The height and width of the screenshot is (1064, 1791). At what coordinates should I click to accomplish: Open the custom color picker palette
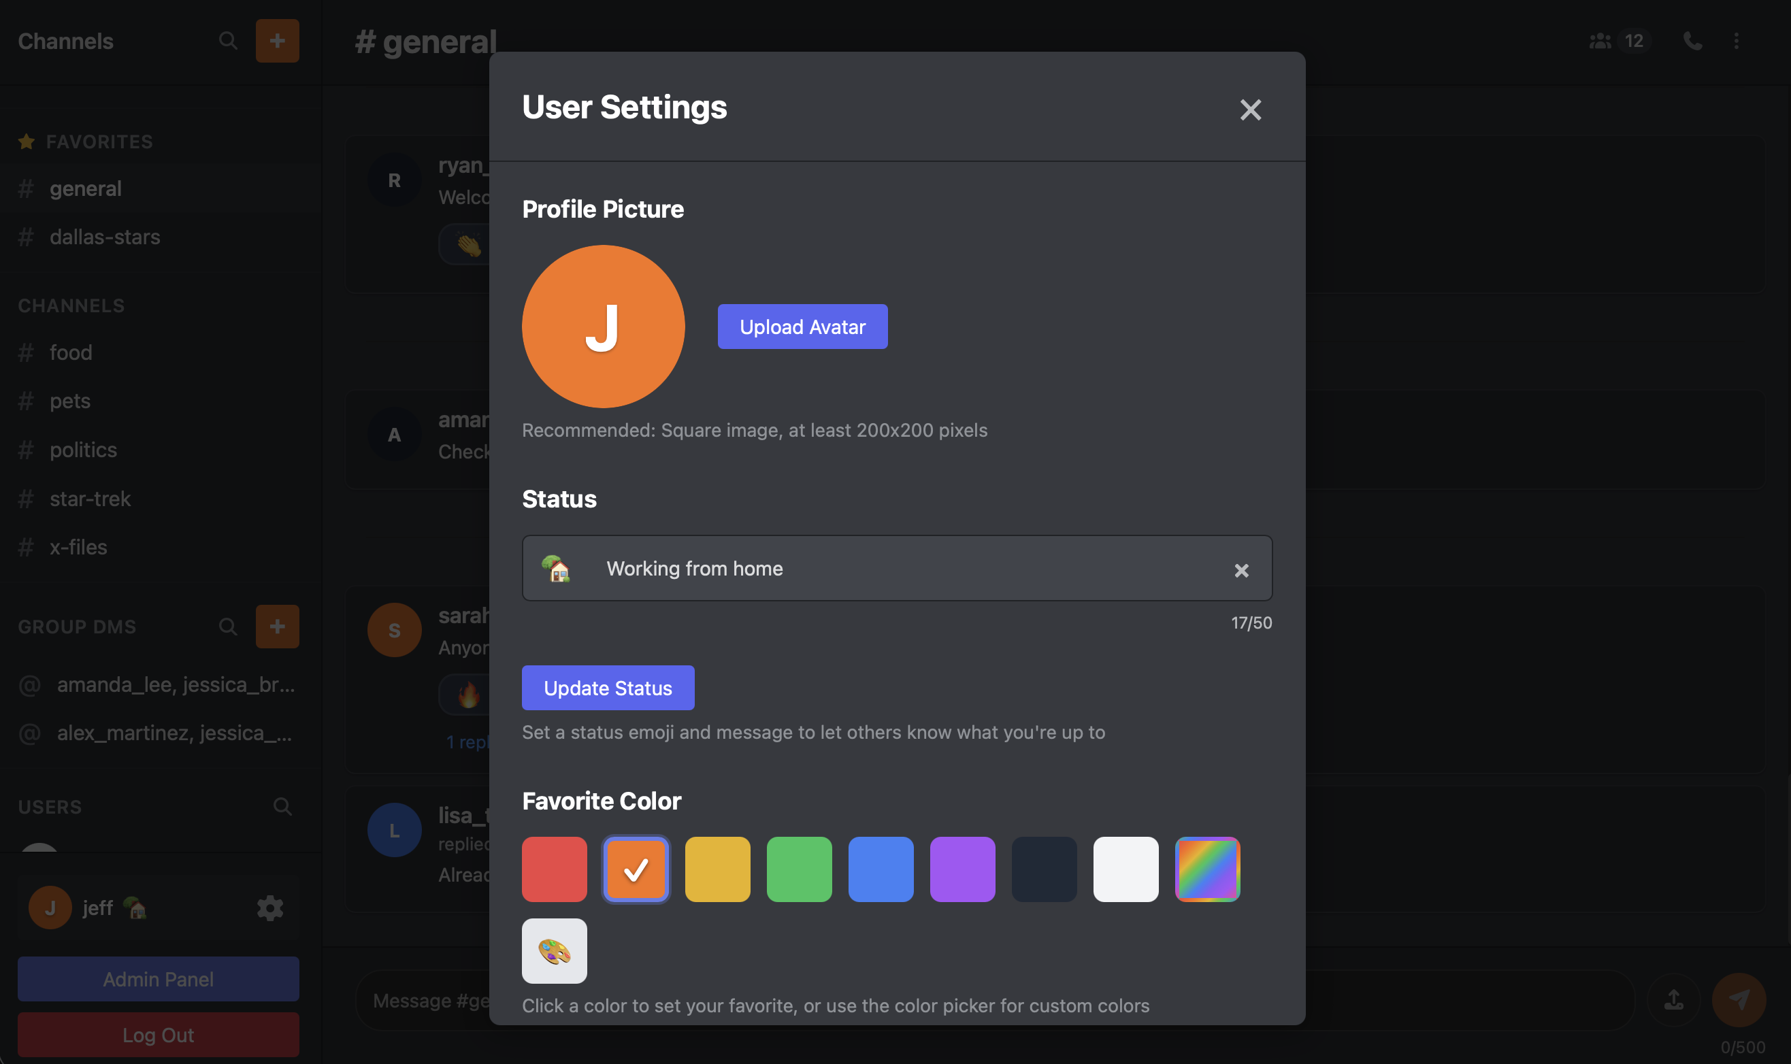(x=554, y=950)
